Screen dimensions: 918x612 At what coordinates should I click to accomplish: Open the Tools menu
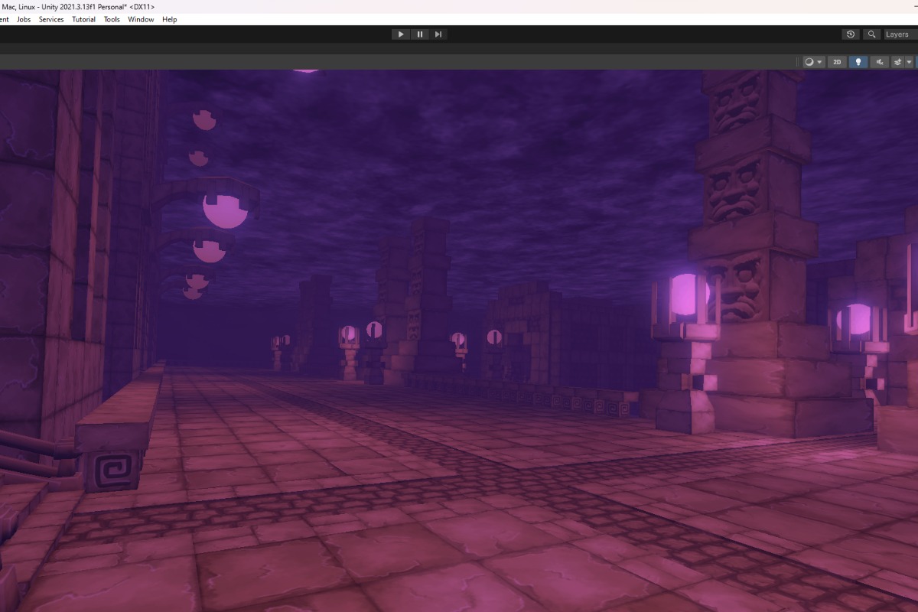112,19
